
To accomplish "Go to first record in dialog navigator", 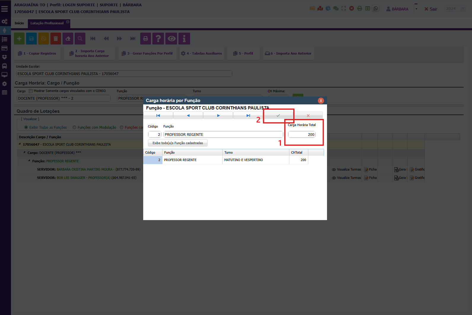I will pos(158,115).
